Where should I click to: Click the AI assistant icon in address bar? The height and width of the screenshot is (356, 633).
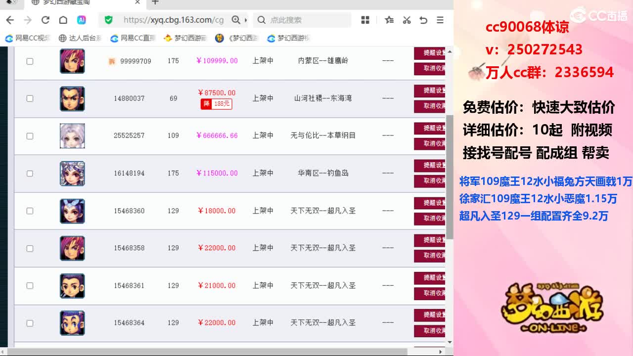[81, 20]
